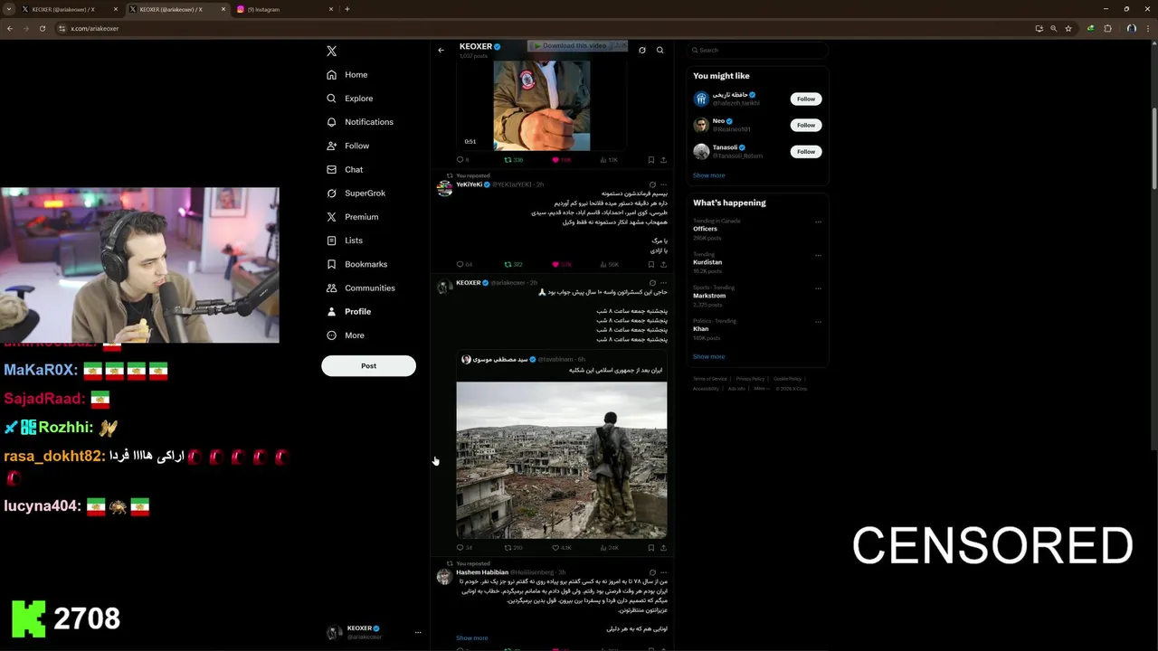Follow the Neo account
The height and width of the screenshot is (651, 1158).
[x=806, y=125]
